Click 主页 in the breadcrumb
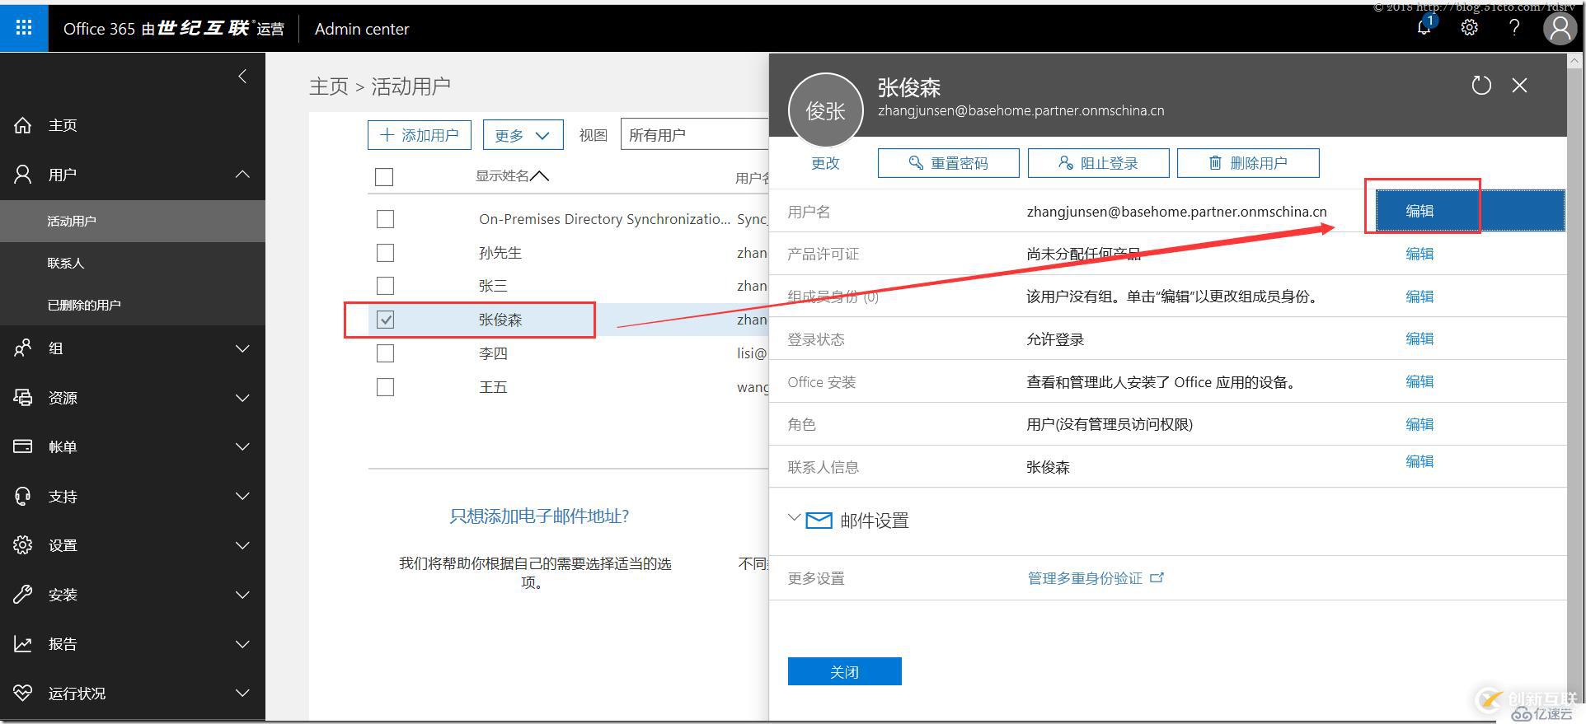This screenshot has width=1586, height=724. click(329, 86)
